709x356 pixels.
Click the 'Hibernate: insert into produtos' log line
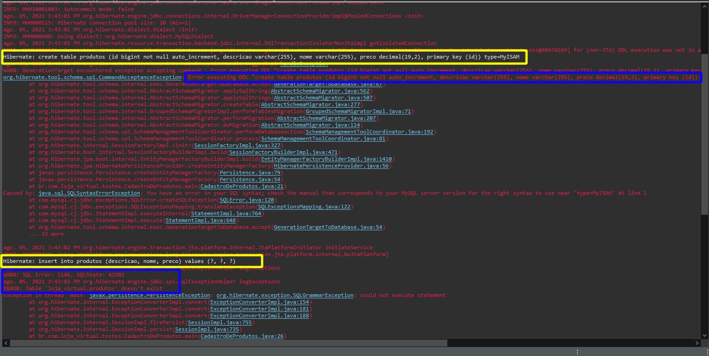pyautogui.click(x=120, y=262)
